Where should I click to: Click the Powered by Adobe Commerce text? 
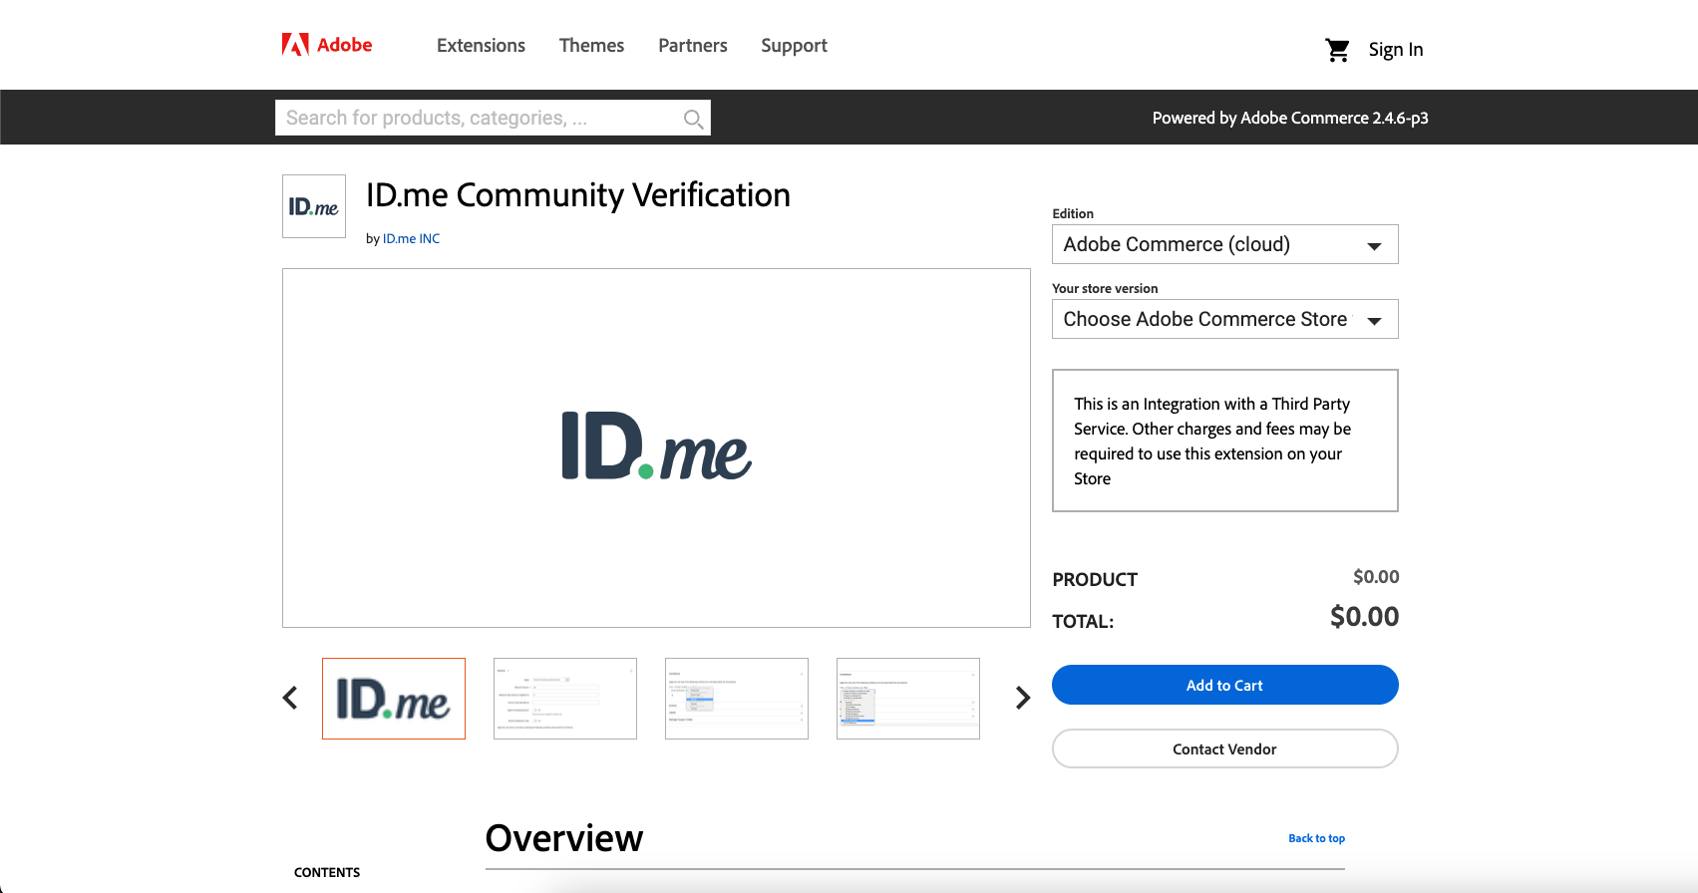(1290, 118)
